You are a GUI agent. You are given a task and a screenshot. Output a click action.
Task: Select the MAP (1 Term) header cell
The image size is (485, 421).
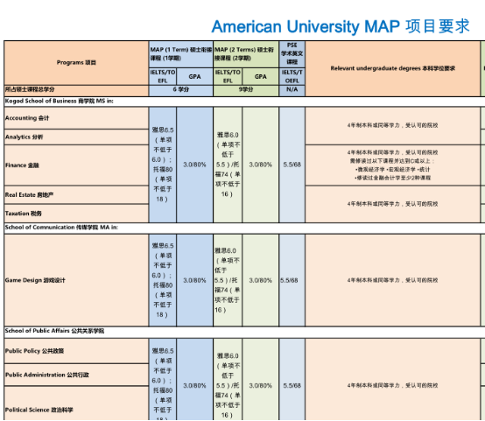[181, 54]
